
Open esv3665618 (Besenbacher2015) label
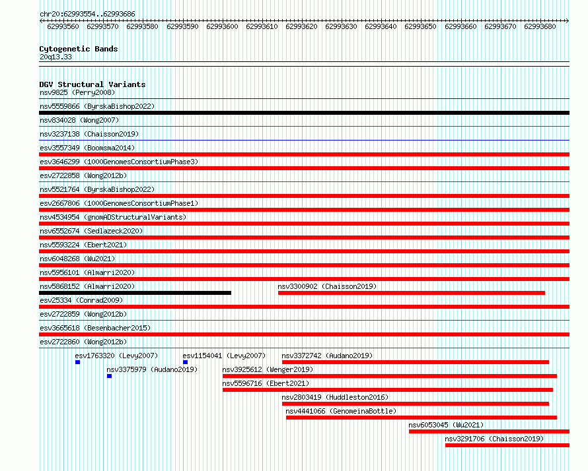[x=95, y=328]
